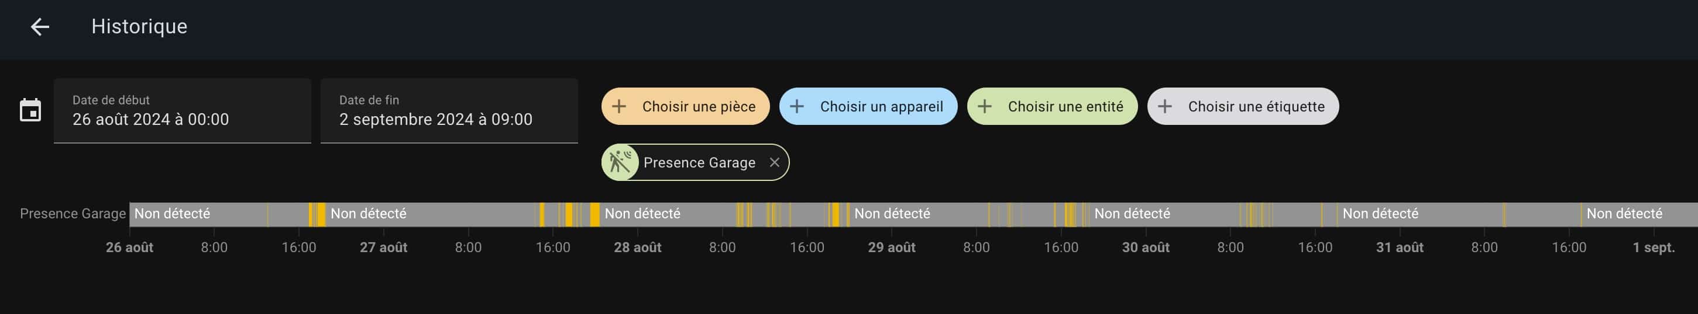Click the plus icon on Choisir une étiquette

click(1165, 106)
